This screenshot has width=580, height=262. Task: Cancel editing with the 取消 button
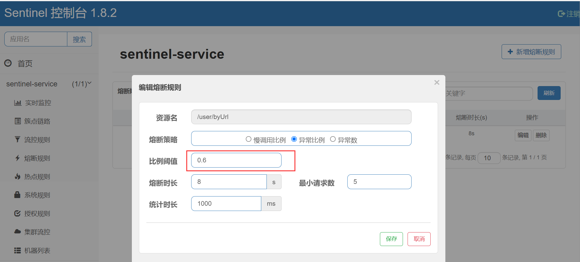[x=419, y=239]
